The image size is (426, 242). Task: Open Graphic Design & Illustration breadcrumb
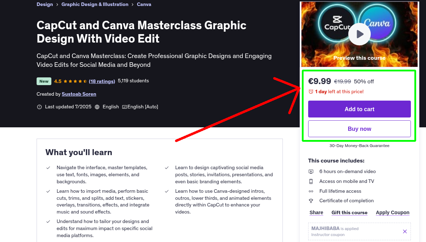(x=95, y=5)
